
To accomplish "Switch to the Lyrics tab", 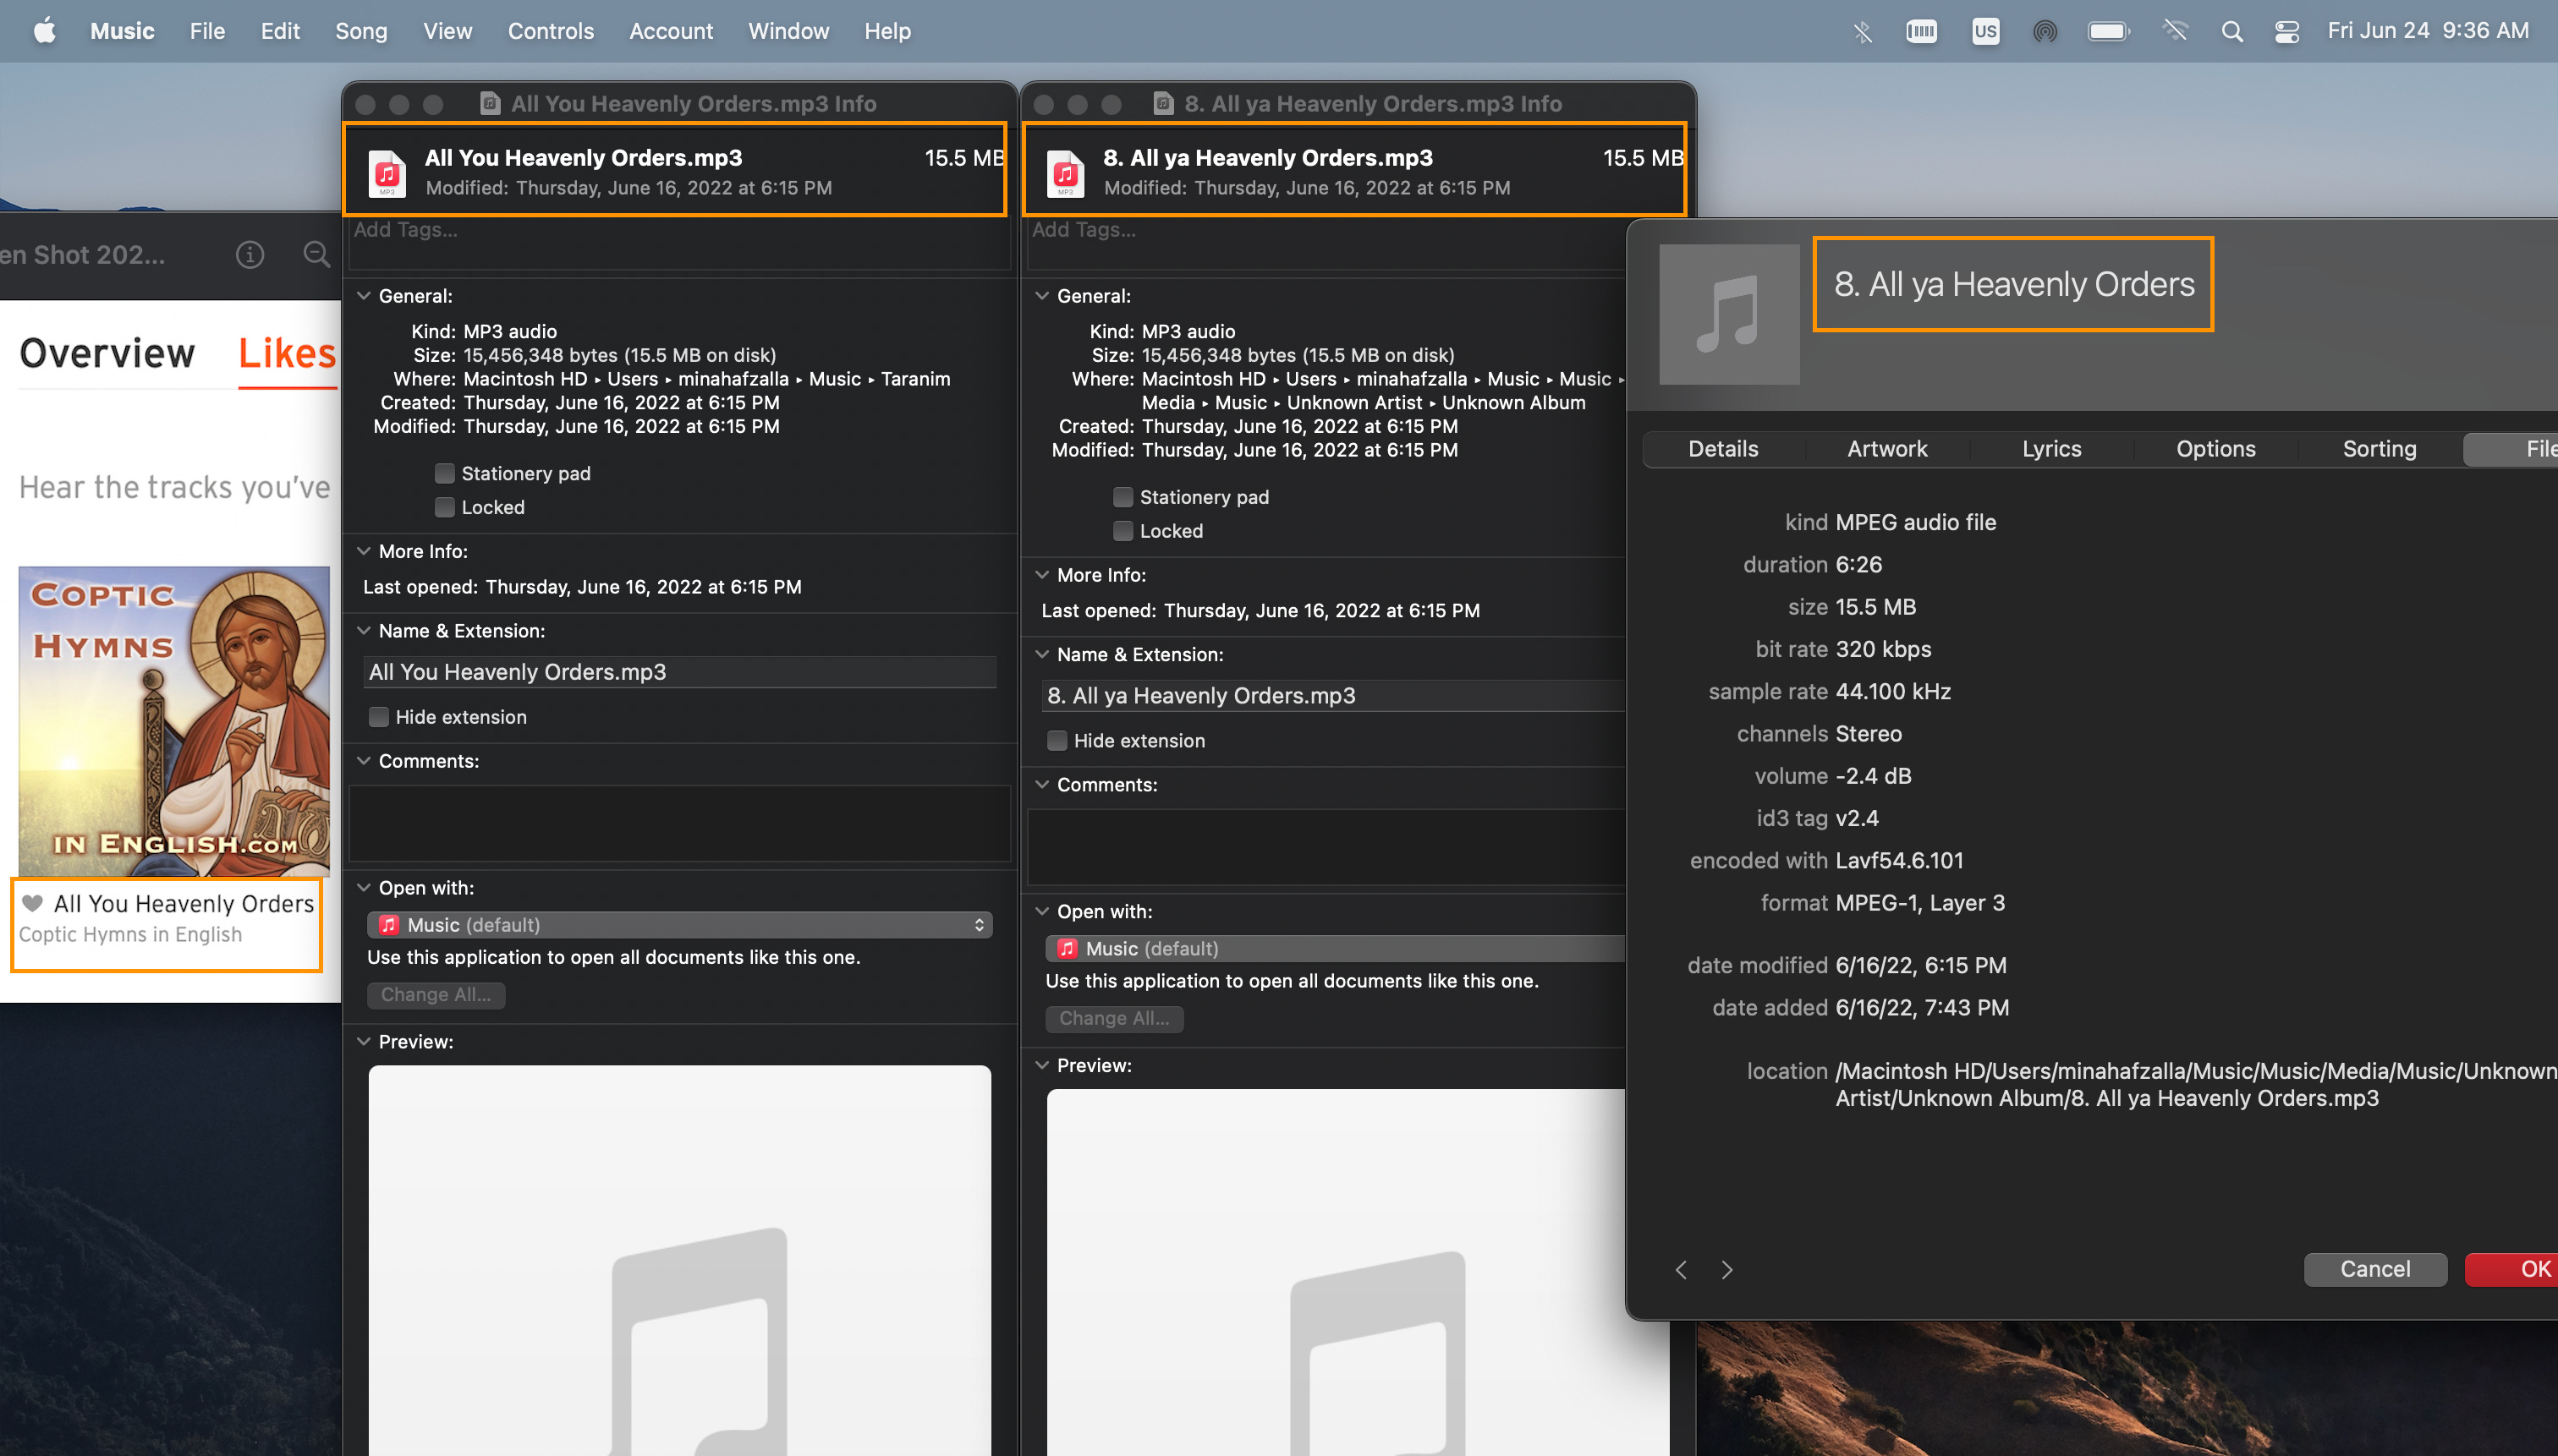I will 2050,449.
